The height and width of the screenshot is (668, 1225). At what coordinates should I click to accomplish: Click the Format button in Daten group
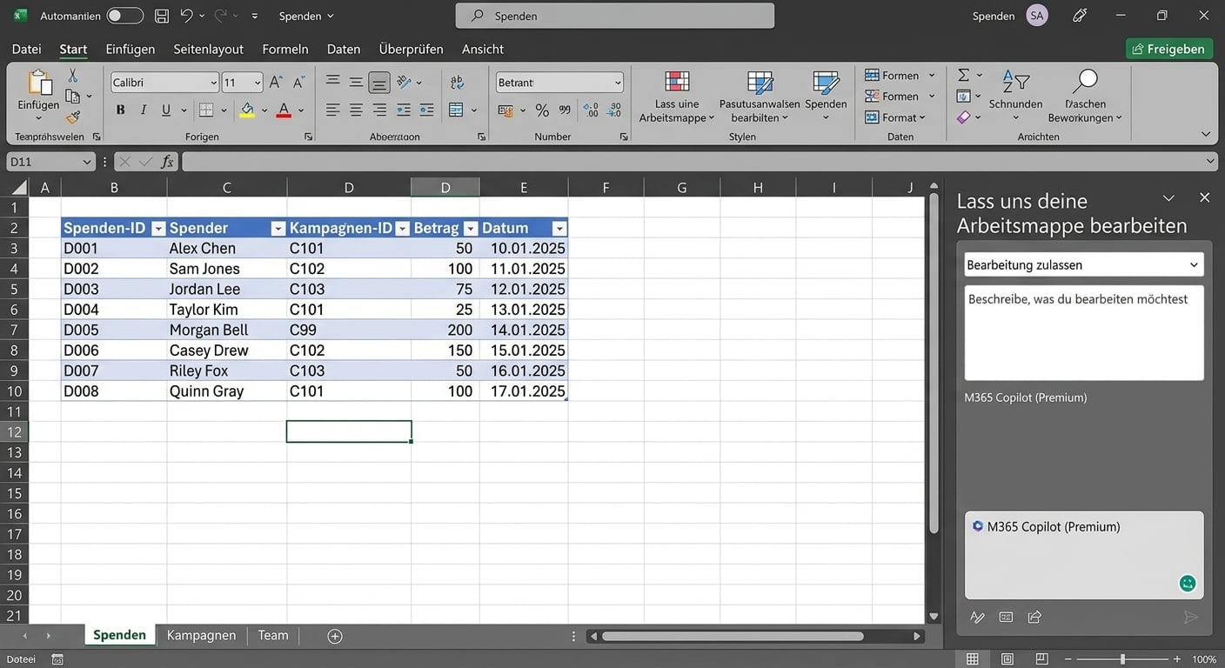tap(894, 117)
